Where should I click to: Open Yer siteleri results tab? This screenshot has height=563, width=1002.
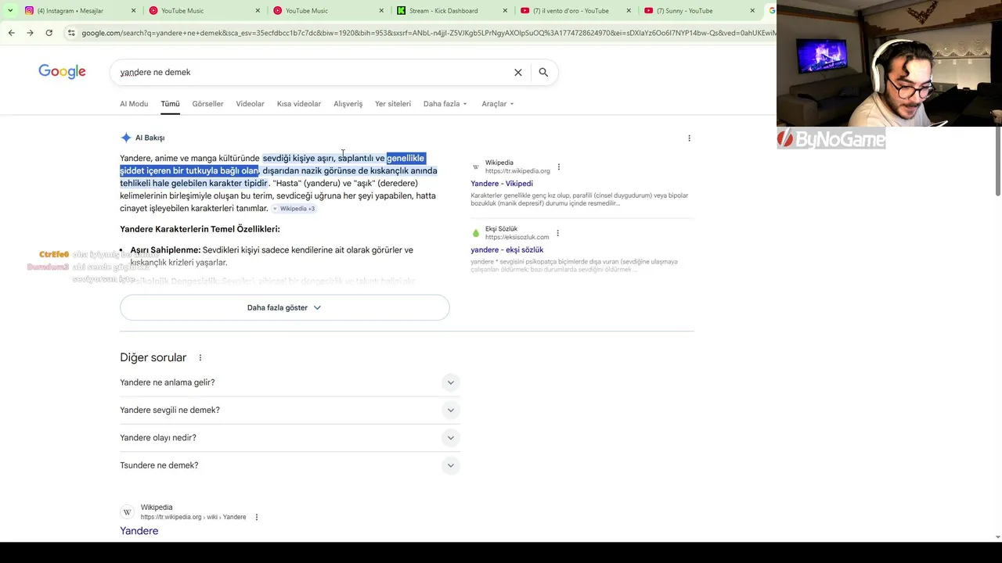coord(393,104)
